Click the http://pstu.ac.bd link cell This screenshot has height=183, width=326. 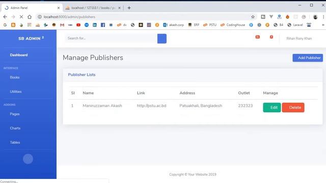pos(152,106)
